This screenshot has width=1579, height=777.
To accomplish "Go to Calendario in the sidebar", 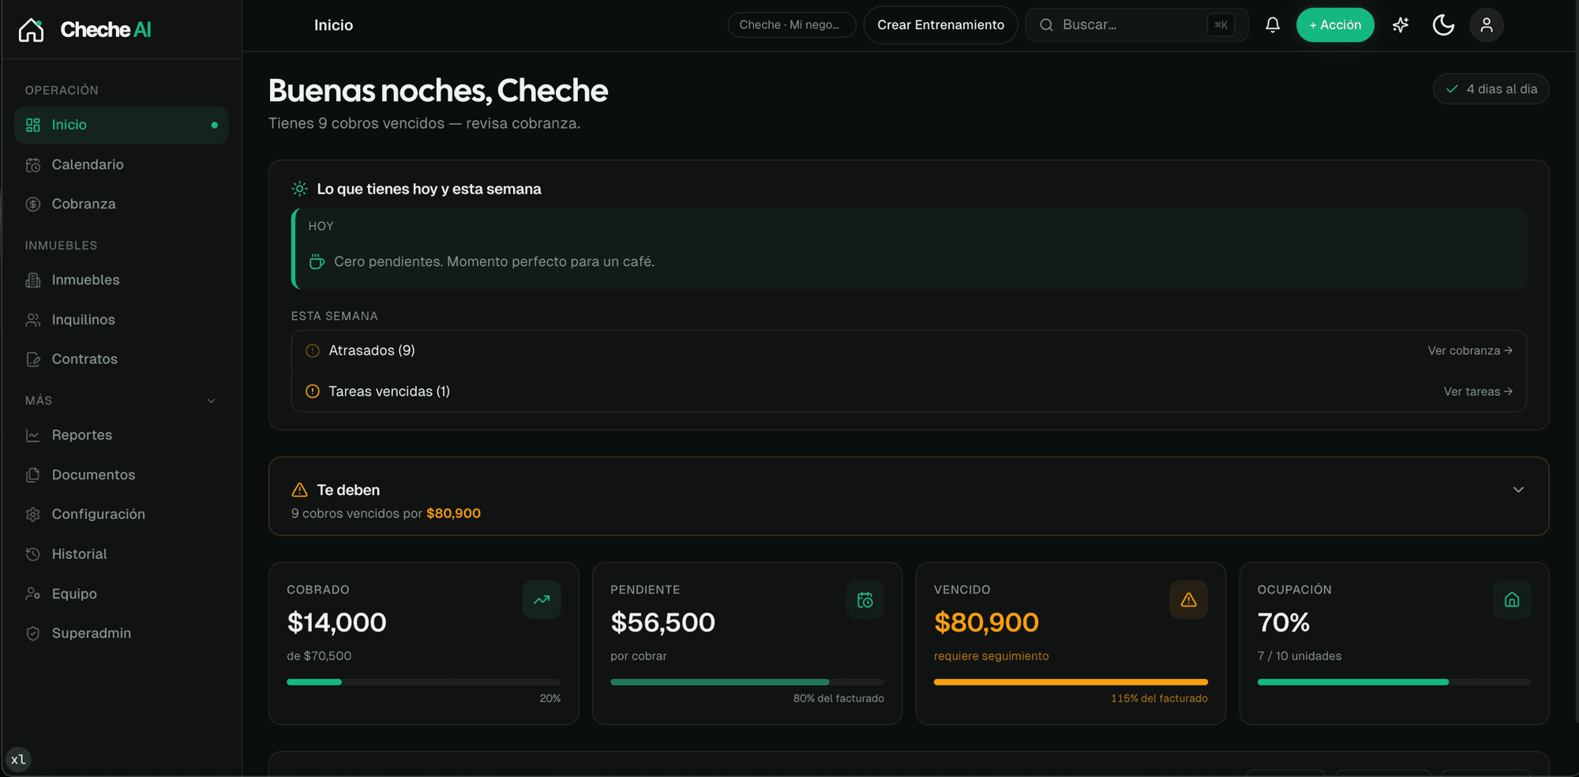I will point(121,165).
